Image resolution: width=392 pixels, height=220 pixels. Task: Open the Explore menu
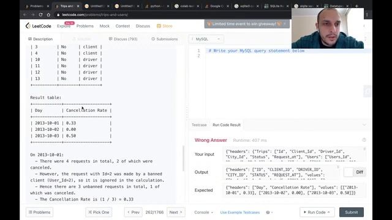pos(64,26)
